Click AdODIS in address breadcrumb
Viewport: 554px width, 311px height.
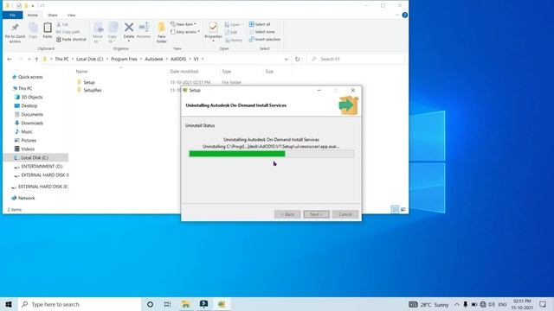click(x=178, y=59)
